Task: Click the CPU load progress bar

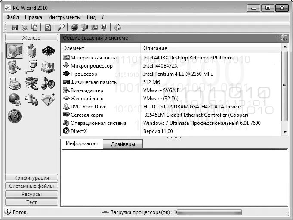Action: pos(209,212)
